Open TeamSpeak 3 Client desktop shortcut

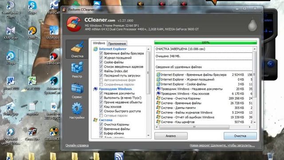[11, 9]
